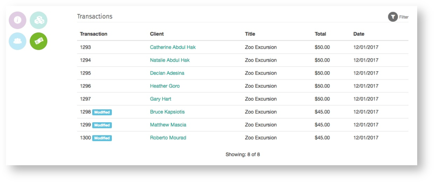Click the date in Roberto Mourad row
Screen dimensions: 434x182
[366, 138]
